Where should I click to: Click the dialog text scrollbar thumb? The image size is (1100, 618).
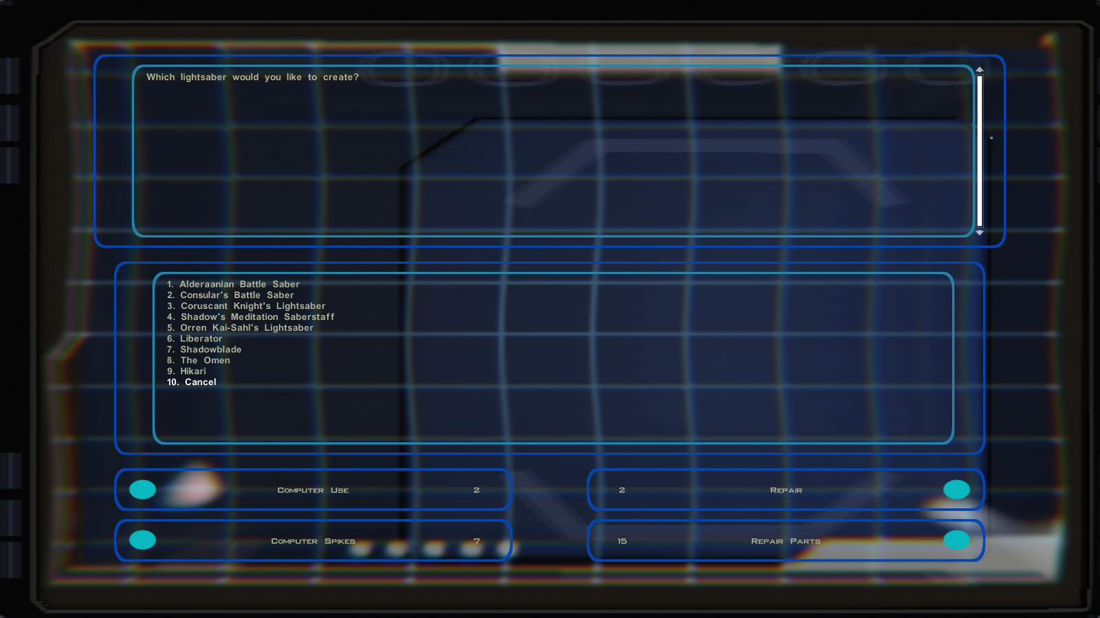(980, 151)
